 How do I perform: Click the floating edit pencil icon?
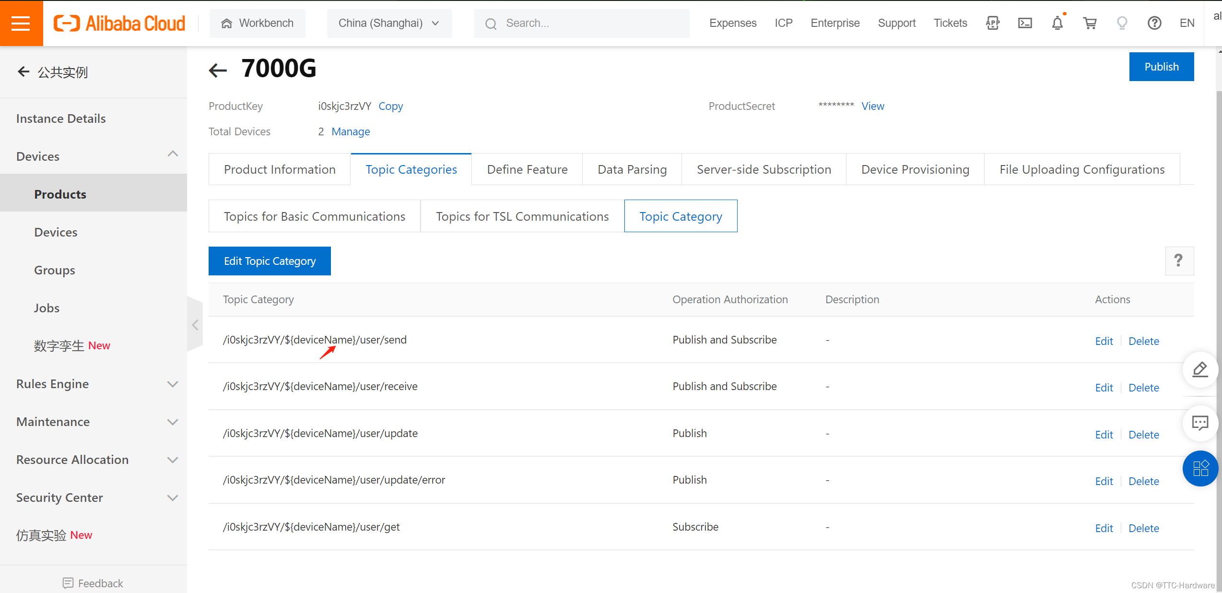(x=1200, y=369)
